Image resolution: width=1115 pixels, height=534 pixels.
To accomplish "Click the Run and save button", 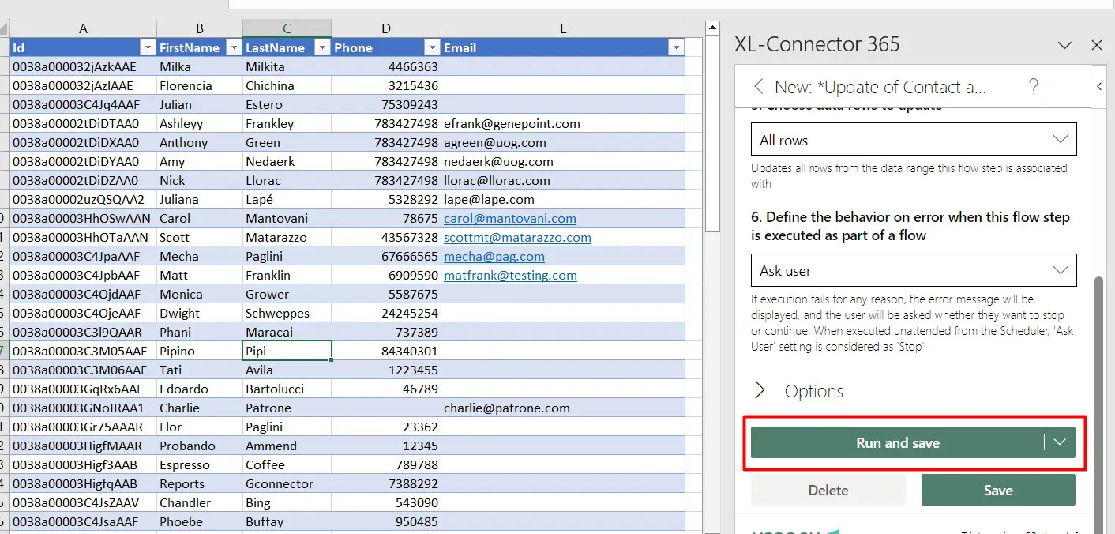I will pyautogui.click(x=897, y=443).
